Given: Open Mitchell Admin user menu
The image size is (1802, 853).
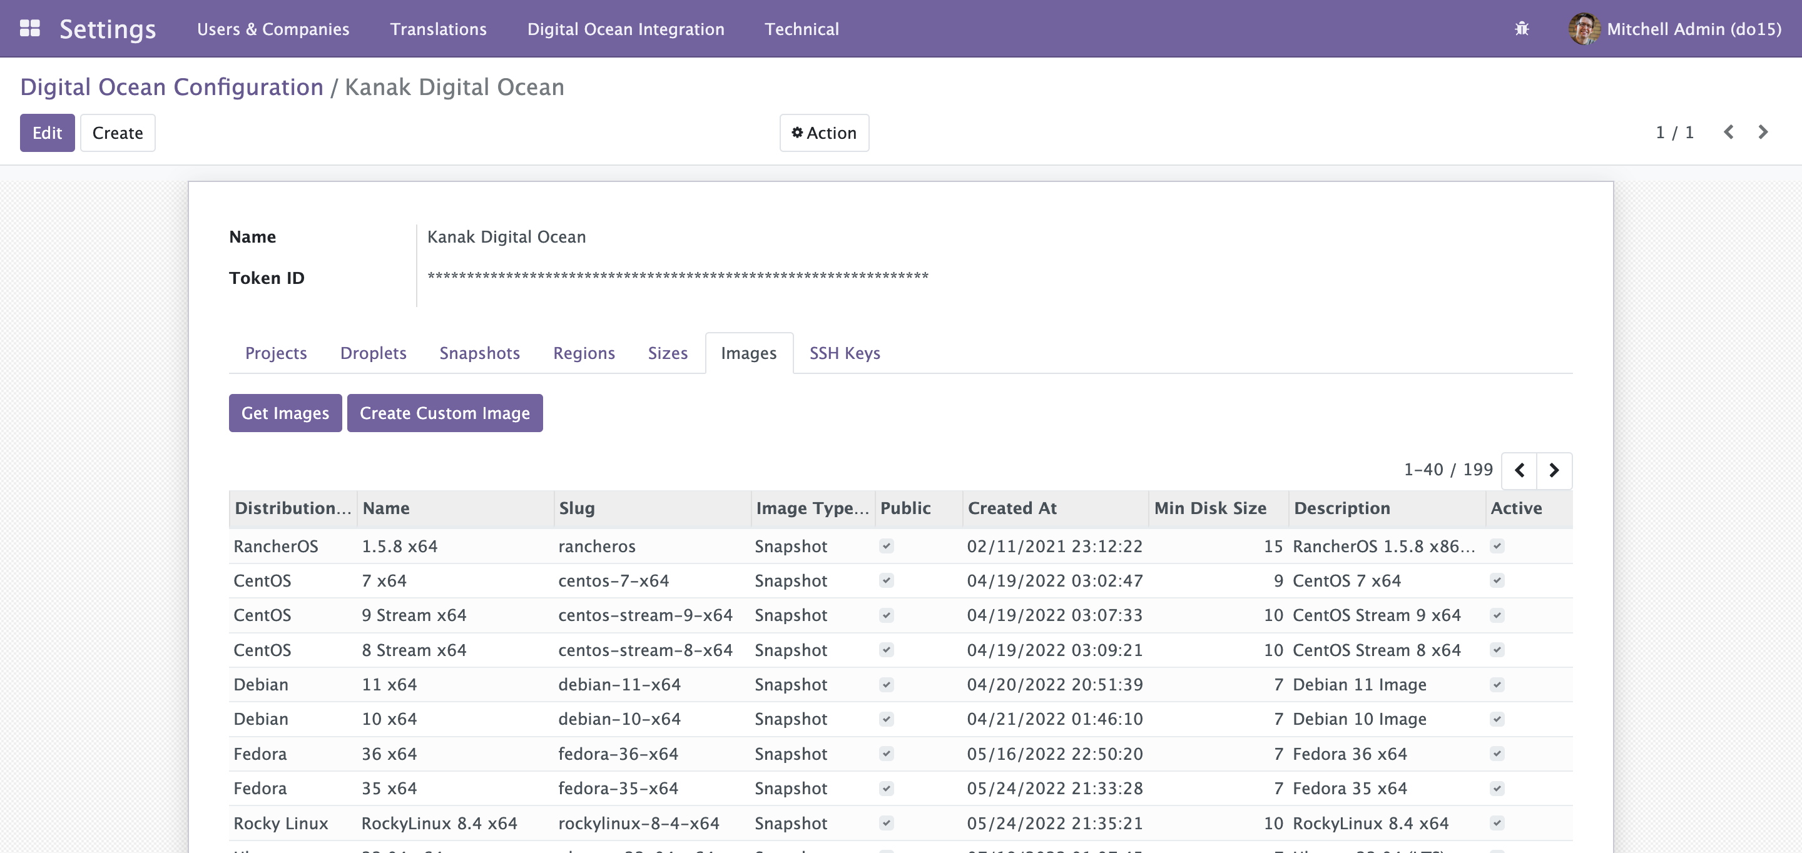Looking at the screenshot, I should [x=1675, y=29].
